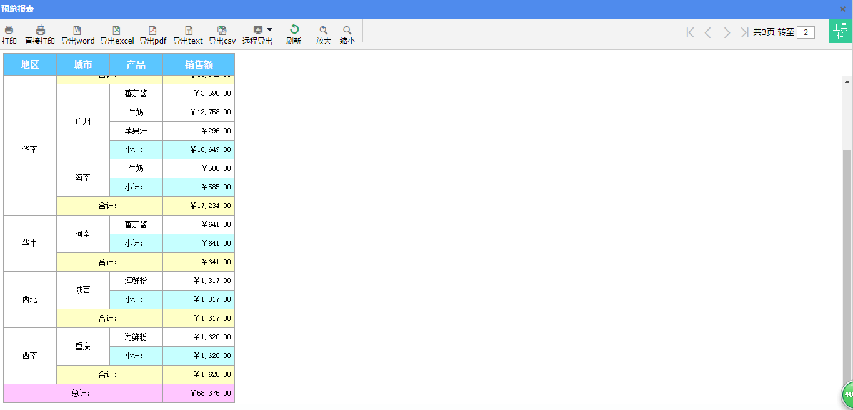Export report to Excel (导出excel)
This screenshot has height=410, width=853.
[x=117, y=34]
